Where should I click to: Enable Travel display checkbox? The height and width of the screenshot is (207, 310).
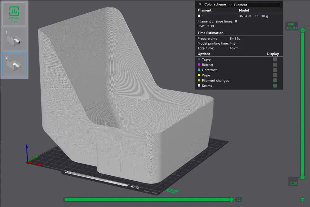tap(275, 59)
